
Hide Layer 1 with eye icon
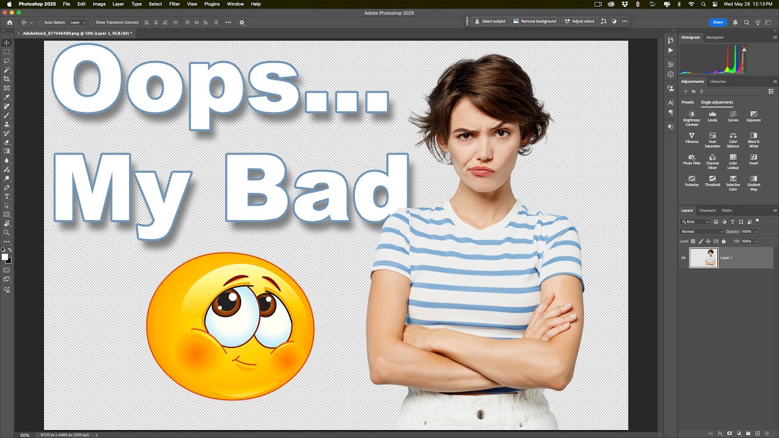click(683, 258)
